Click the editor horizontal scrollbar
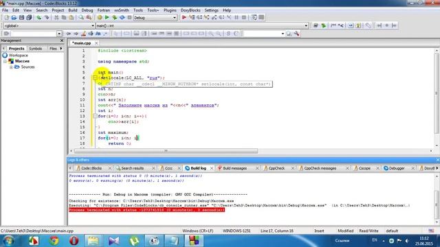Screen dimensions: 440x247 166,151
